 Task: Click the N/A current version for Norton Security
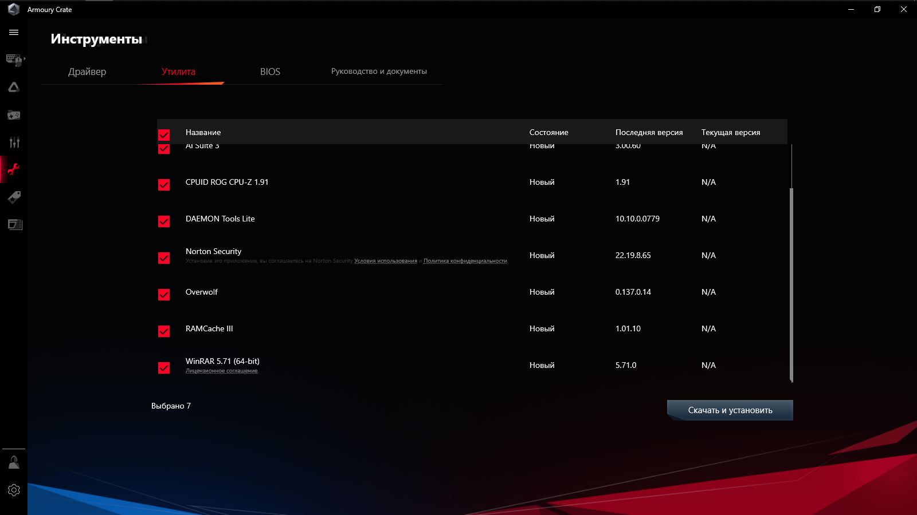[x=708, y=255]
